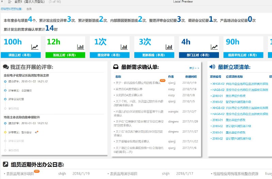Click the number 4 after 本年度参与项目
Image resolution: width=272 pixels, height=179 pixels.
pos(30,19)
